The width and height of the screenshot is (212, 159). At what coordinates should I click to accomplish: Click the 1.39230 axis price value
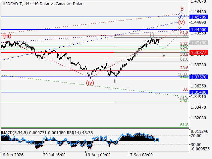click(x=198, y=65)
